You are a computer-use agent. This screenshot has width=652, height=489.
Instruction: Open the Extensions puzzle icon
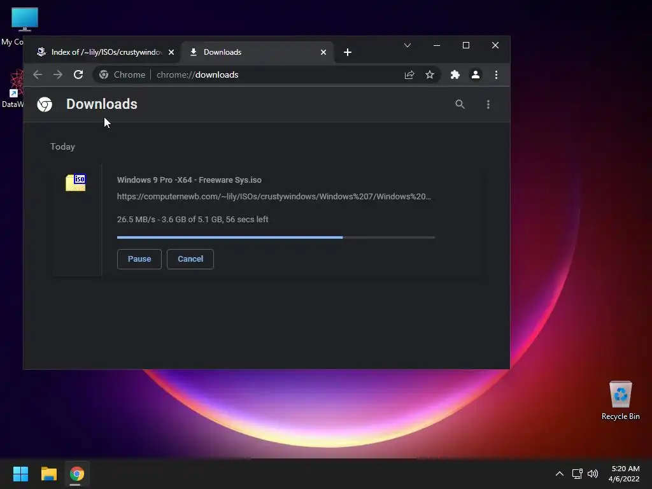click(455, 75)
